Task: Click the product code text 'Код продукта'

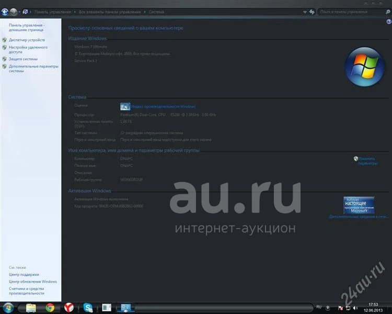Action: click(109, 206)
